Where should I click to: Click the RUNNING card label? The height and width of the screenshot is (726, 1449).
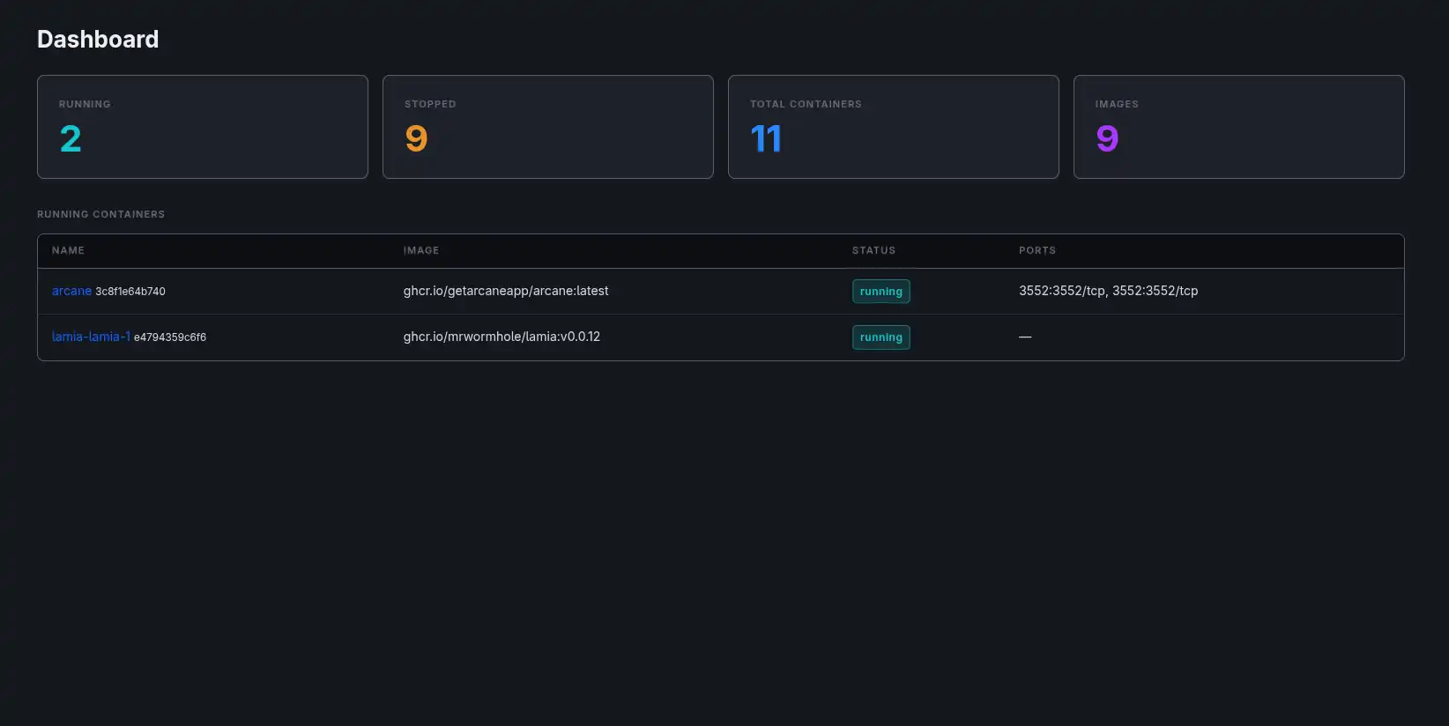[85, 104]
